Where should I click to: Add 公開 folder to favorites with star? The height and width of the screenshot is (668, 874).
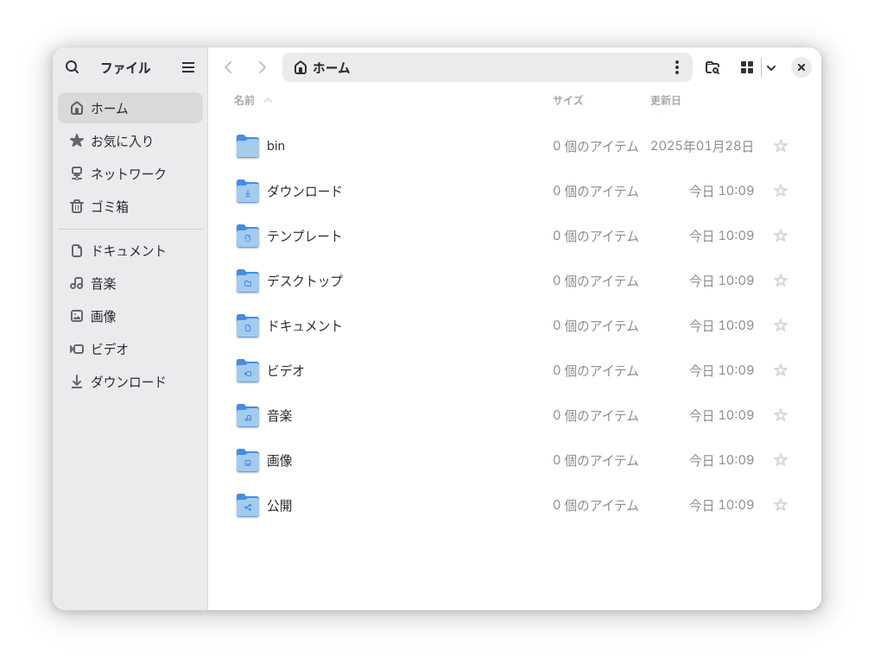pos(780,505)
